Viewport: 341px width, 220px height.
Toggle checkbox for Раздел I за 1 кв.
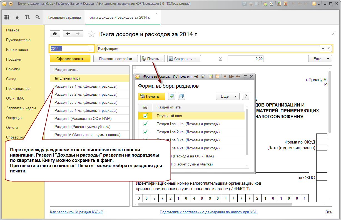[x=145, y=124]
